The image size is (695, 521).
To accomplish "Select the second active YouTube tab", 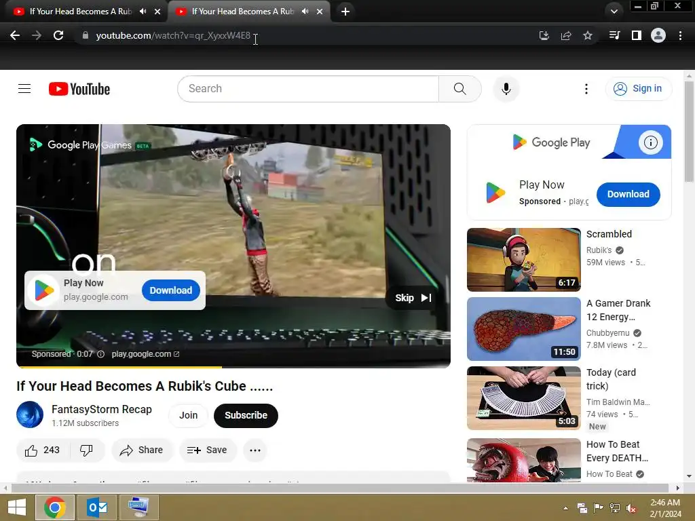I will pyautogui.click(x=243, y=12).
